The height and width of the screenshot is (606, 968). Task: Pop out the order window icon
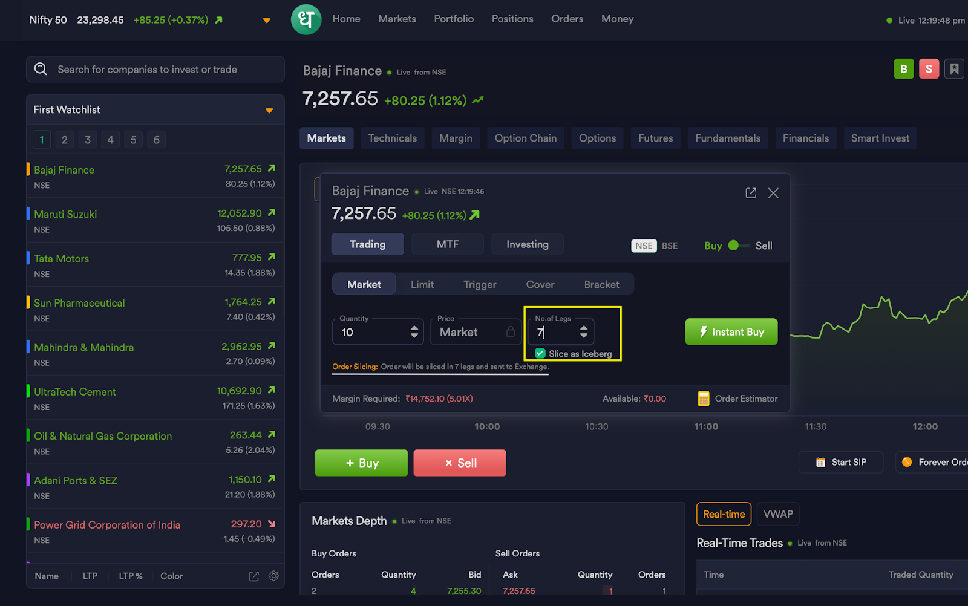click(751, 193)
